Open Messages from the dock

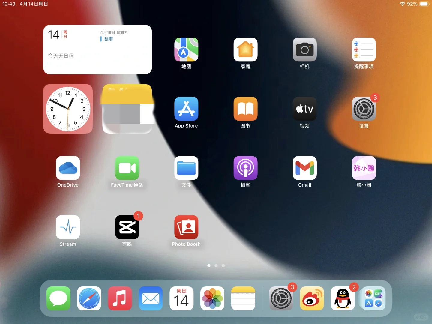pyautogui.click(x=58, y=298)
